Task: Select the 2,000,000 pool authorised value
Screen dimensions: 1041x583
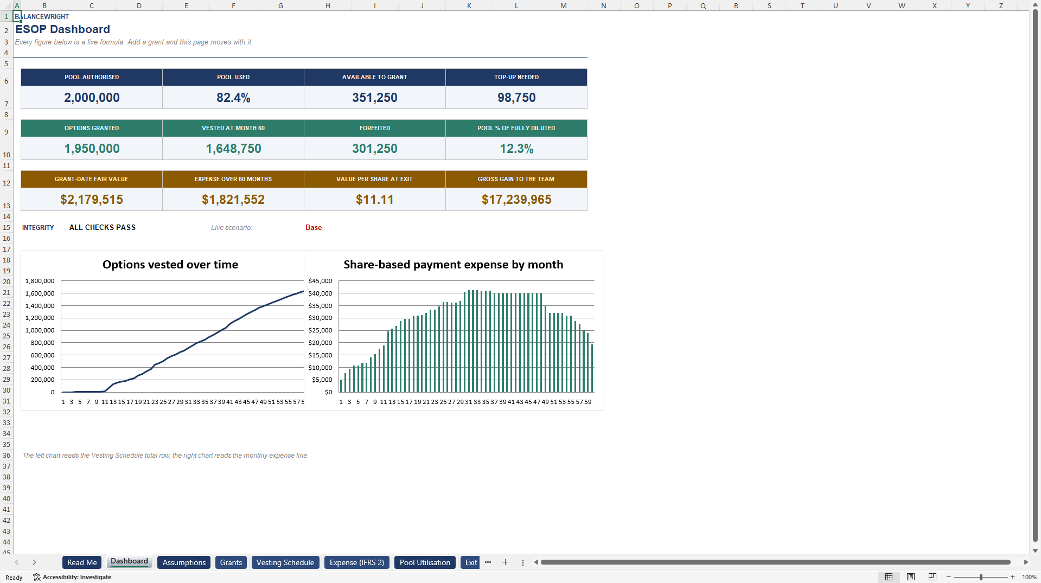Action: tap(92, 98)
